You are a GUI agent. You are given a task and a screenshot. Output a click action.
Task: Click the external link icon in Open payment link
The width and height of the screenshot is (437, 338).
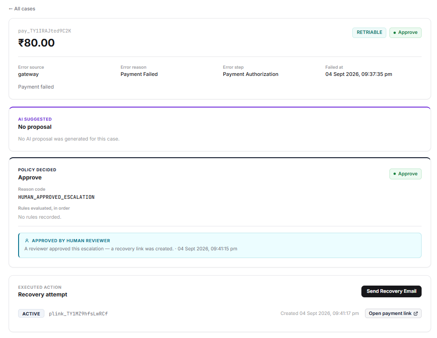point(416,314)
